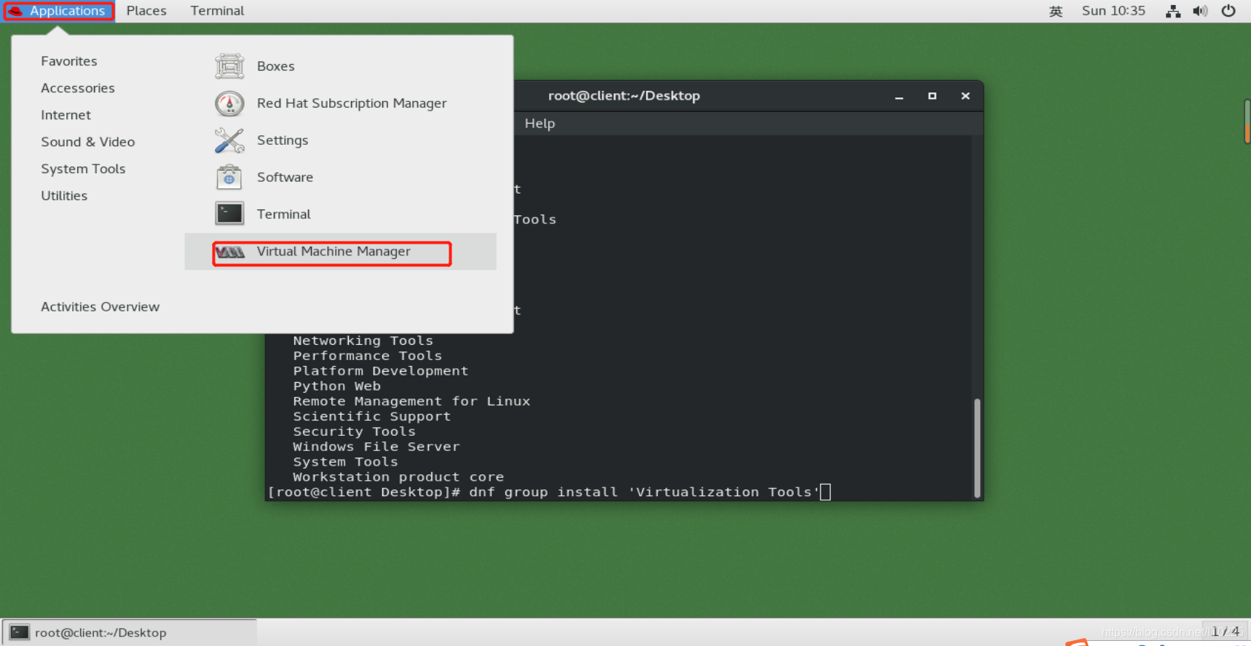This screenshot has height=646, width=1251.
Task: Open the Applications menu
Action: click(x=58, y=11)
